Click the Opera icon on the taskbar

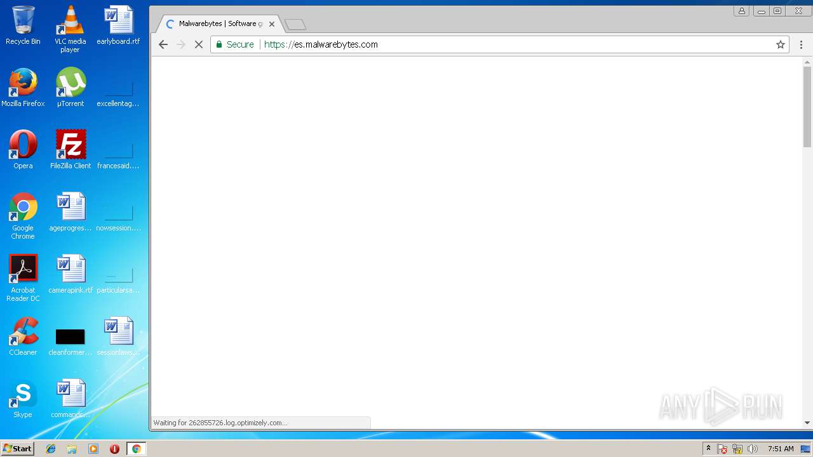click(x=114, y=449)
